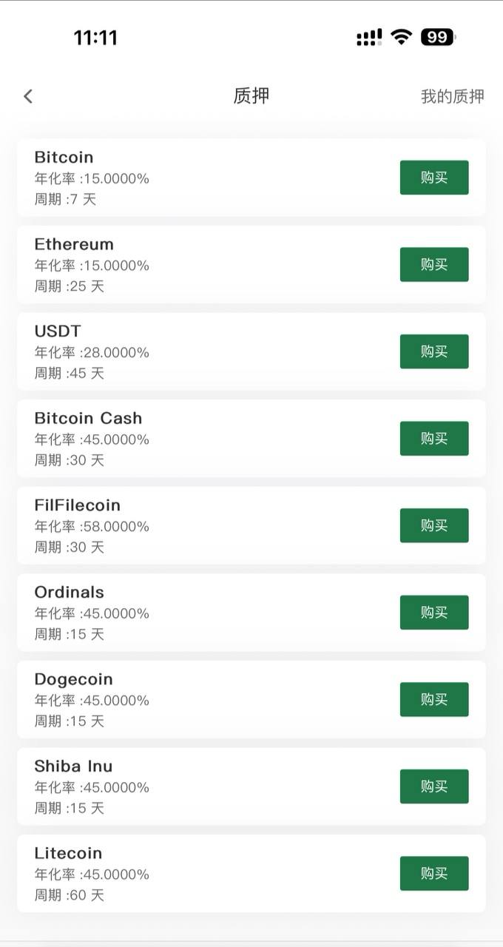Tap the Wi-Fi icon in the status bar
This screenshot has height=947, width=503.
pyautogui.click(x=401, y=37)
